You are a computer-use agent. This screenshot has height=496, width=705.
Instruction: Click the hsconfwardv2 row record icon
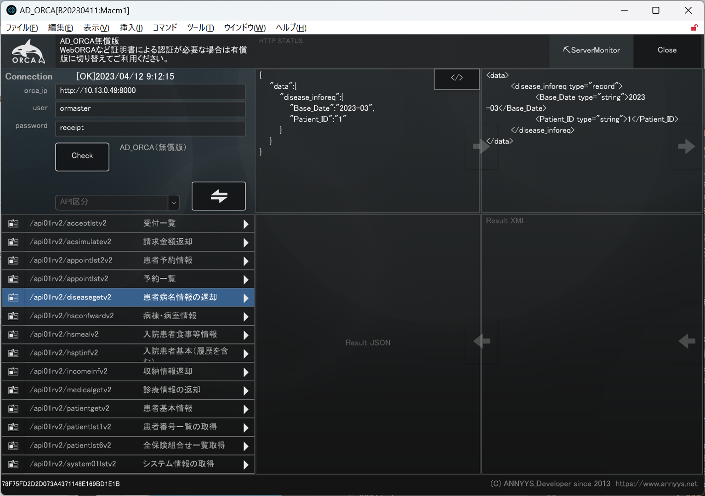(13, 316)
